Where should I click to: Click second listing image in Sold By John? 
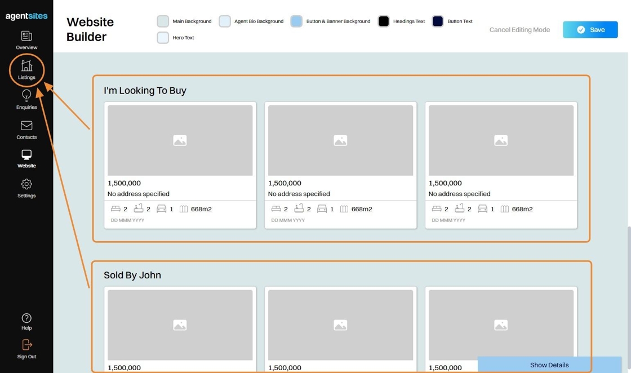pos(340,325)
